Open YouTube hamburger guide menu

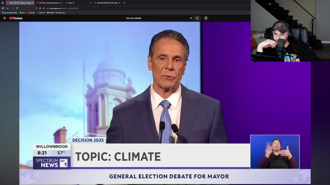(x=5, y=18)
